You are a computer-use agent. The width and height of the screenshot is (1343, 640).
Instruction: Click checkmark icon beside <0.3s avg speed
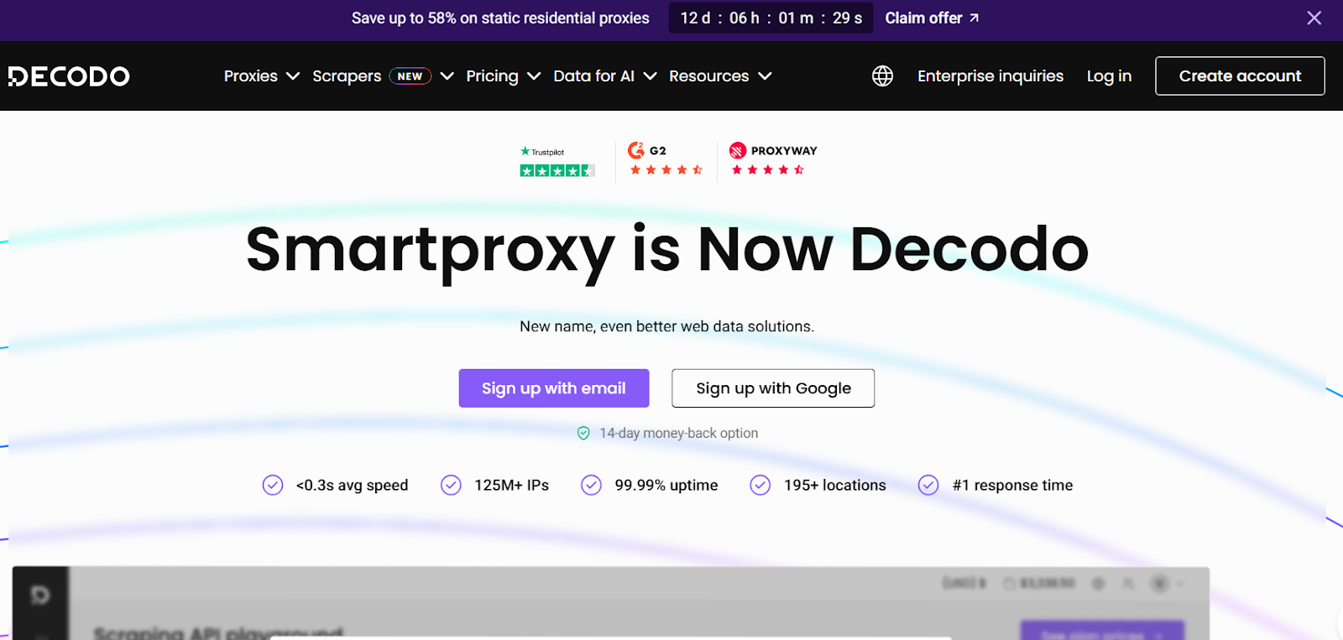(x=273, y=485)
